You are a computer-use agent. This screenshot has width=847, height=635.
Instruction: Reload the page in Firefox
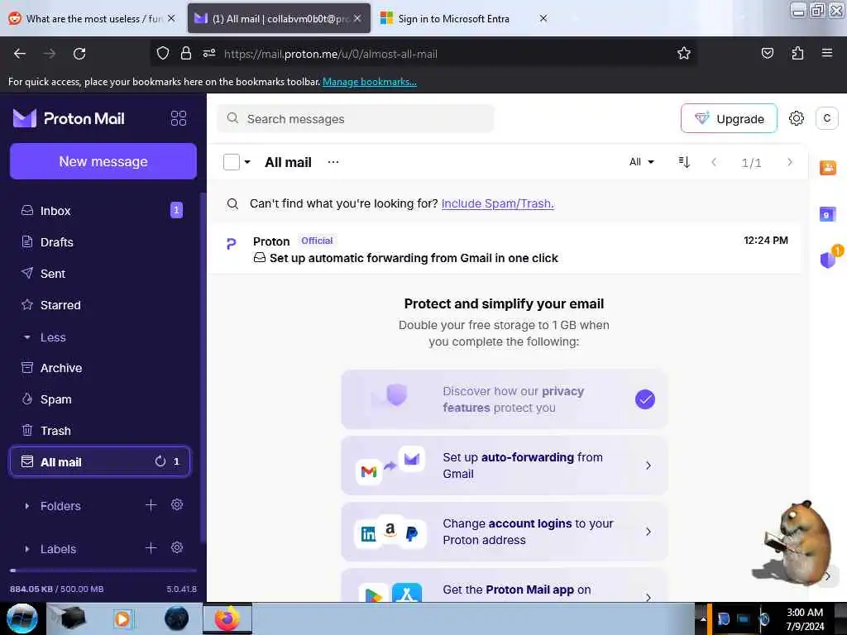click(79, 54)
